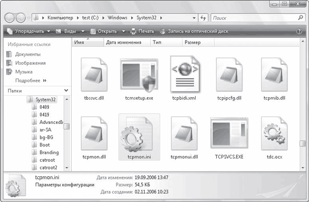Select the tcpbidi.xml file icon
309x202 pixels.
(185, 74)
